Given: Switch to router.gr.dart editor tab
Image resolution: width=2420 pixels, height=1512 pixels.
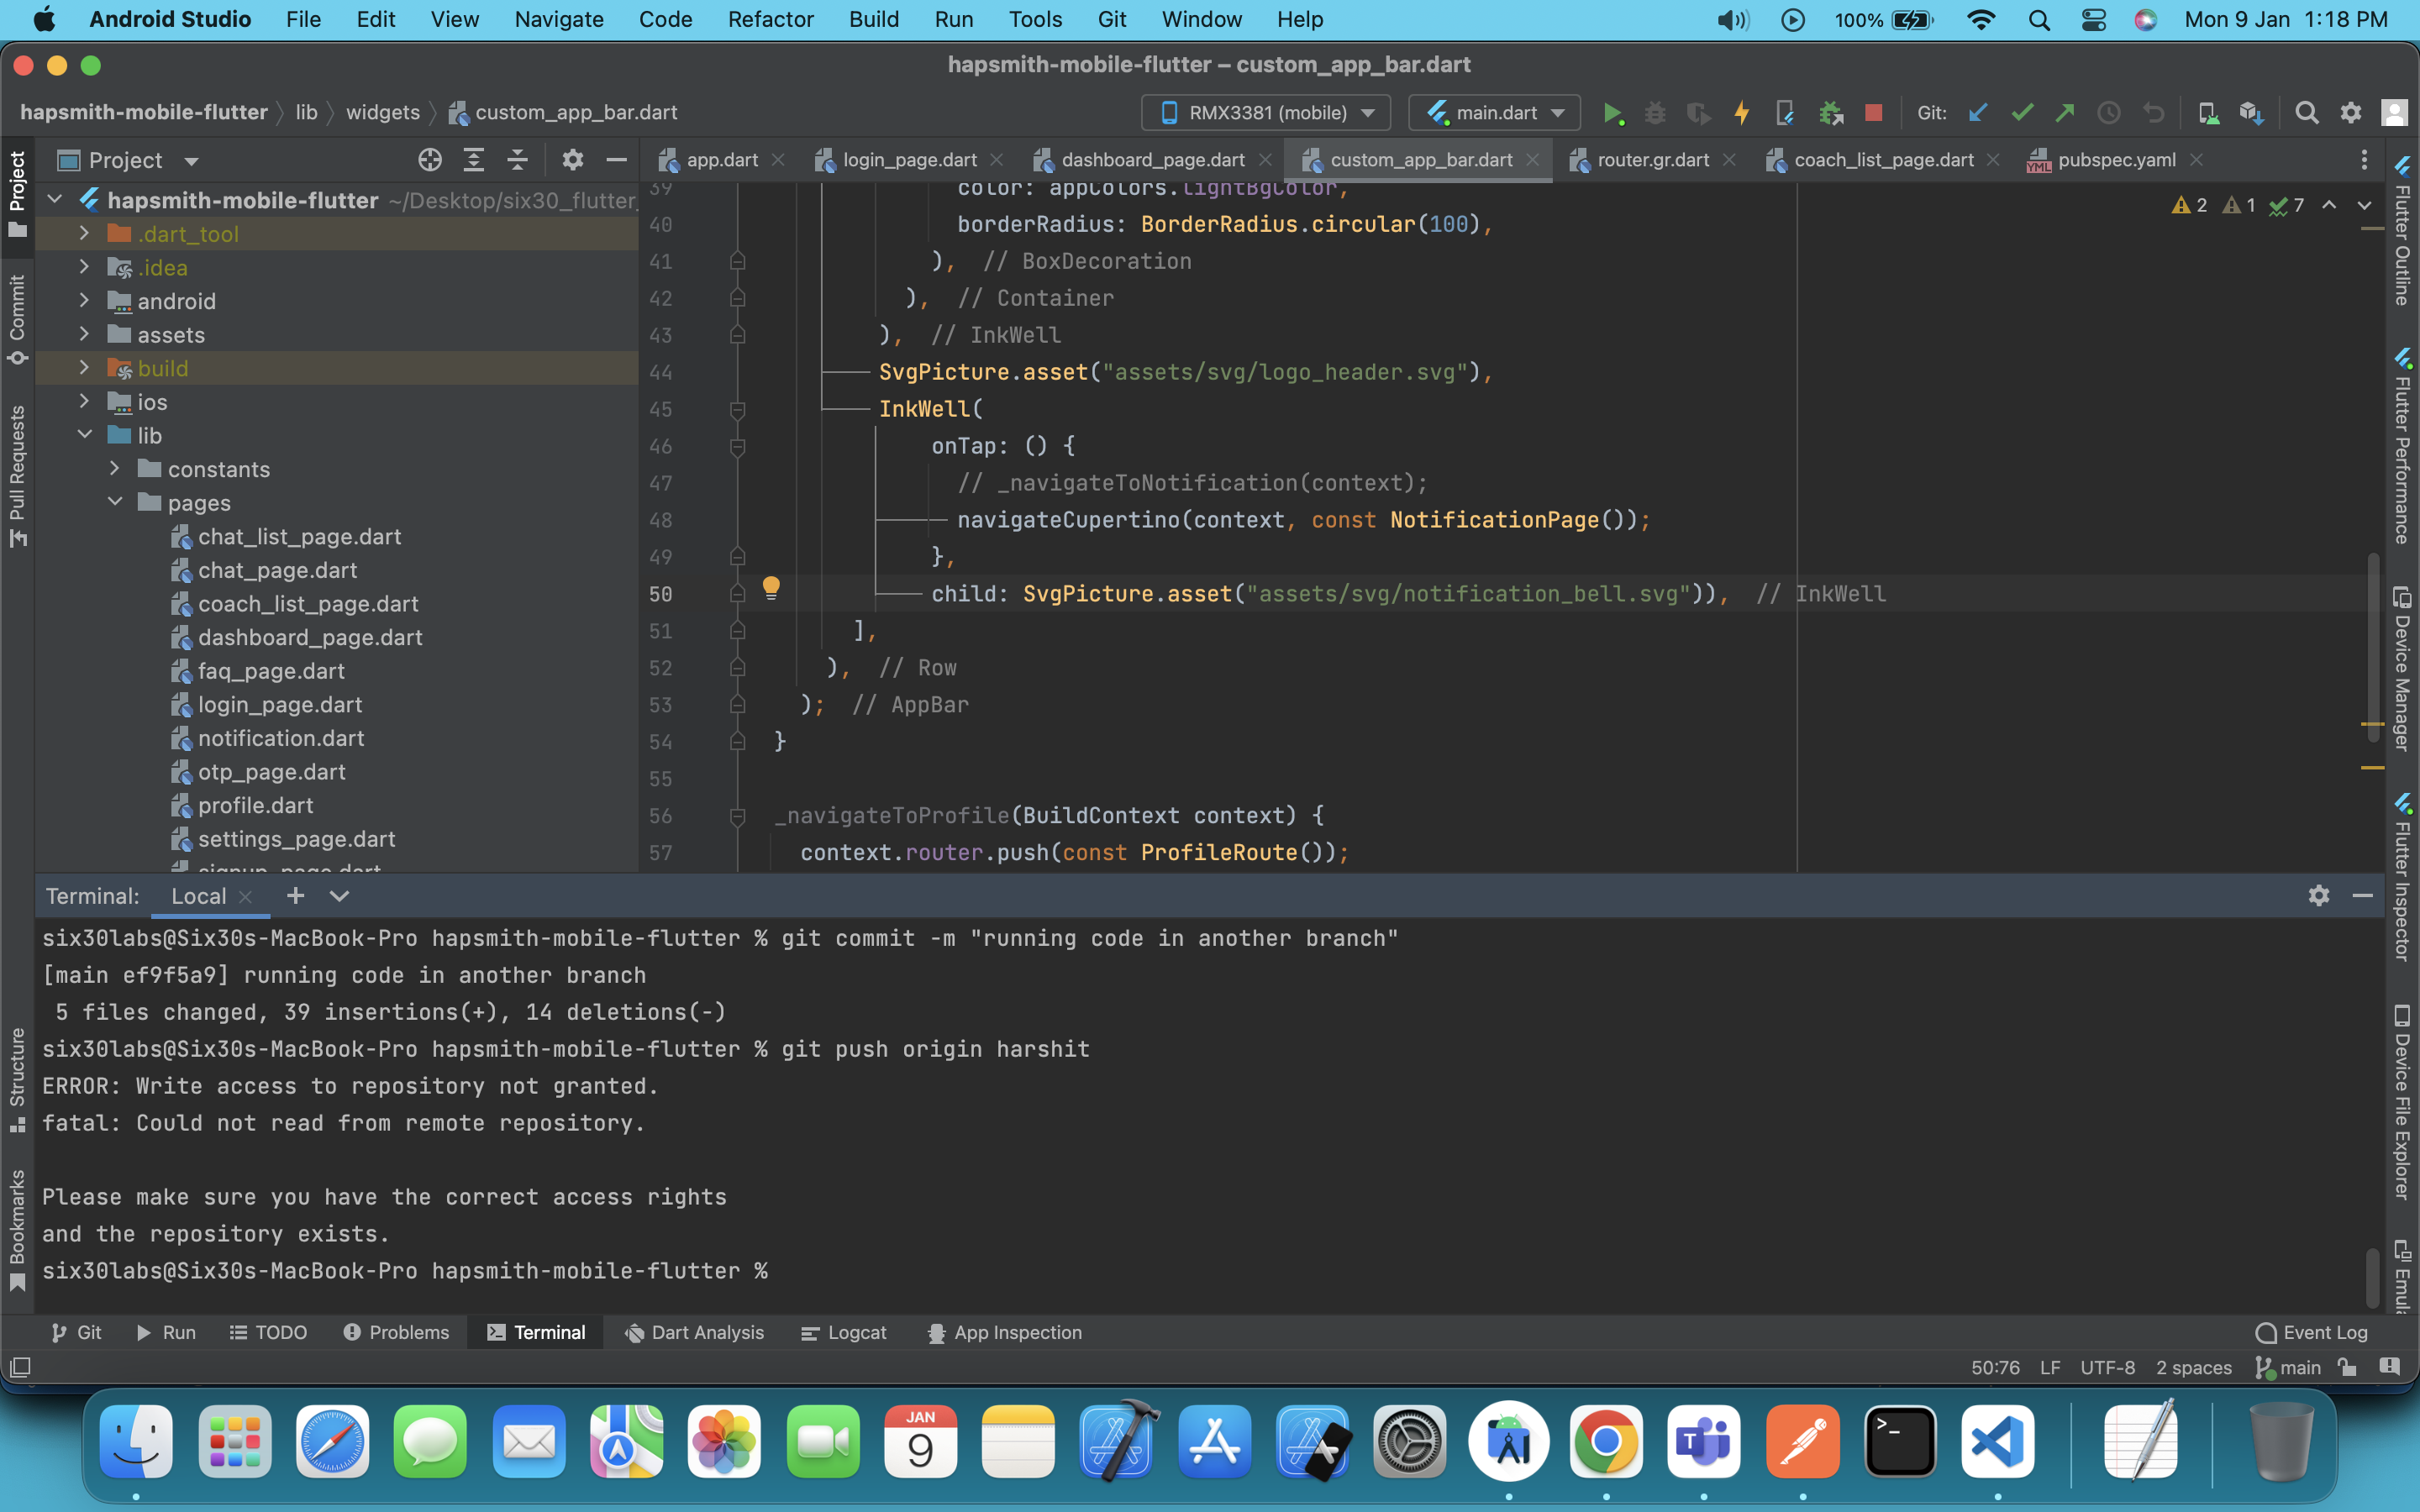Looking at the screenshot, I should pyautogui.click(x=1652, y=160).
